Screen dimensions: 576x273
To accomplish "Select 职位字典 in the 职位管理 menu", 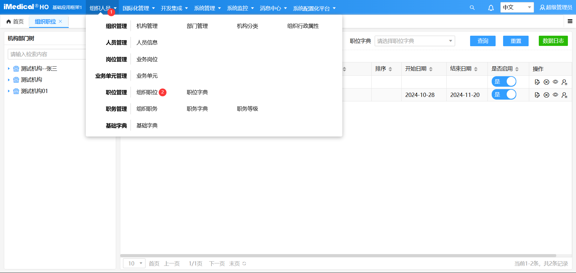I will click(x=197, y=92).
